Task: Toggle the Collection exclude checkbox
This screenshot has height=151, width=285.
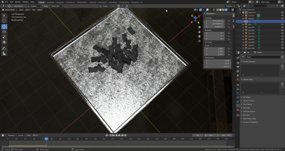Action: (243, 13)
